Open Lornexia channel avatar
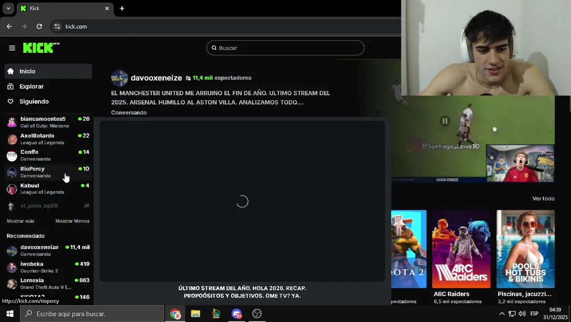Screen dimensions: 571x322 tap(12, 284)
